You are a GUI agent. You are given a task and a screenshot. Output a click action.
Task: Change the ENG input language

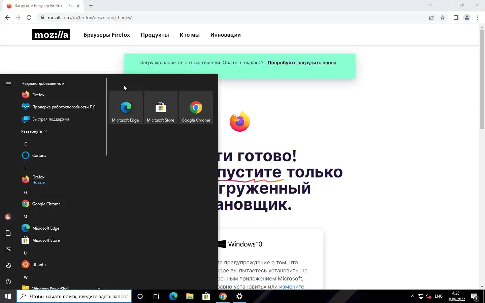[x=439, y=296]
